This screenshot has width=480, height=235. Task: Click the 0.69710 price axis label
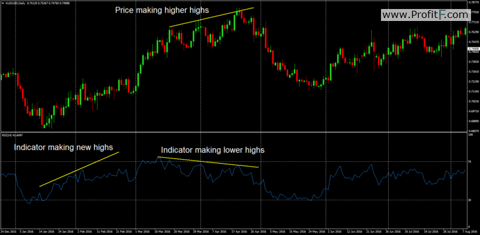(x=474, y=111)
